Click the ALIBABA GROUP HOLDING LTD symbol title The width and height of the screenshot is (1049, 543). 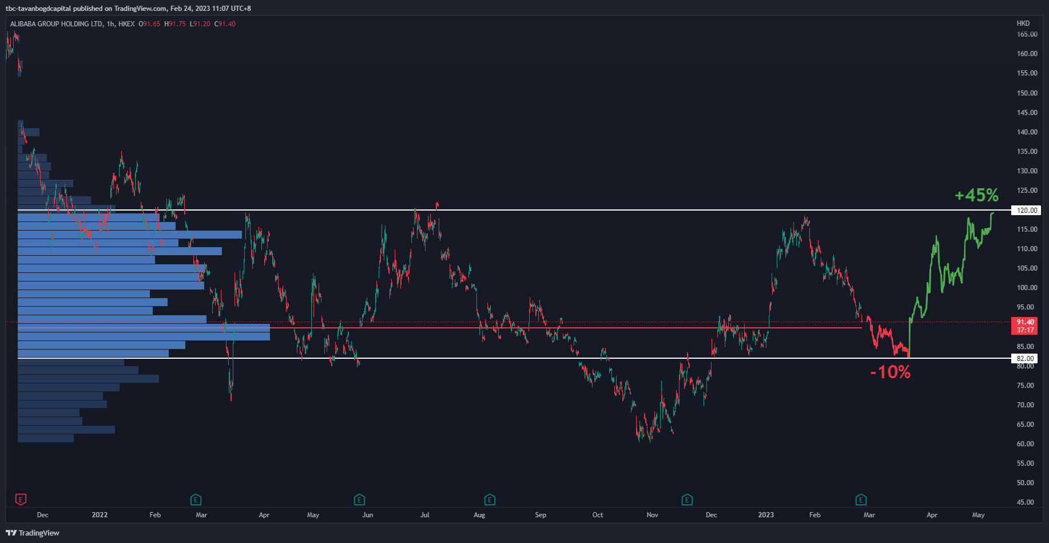click(57, 24)
